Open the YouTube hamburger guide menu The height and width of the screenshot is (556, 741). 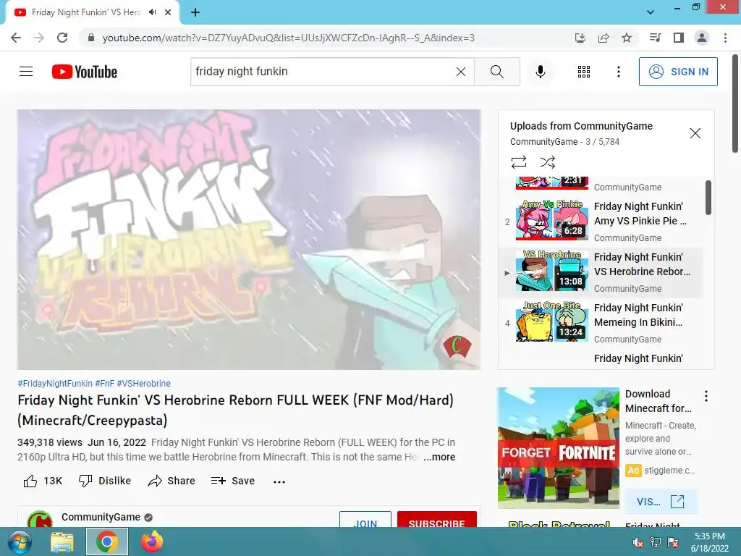pyautogui.click(x=26, y=72)
